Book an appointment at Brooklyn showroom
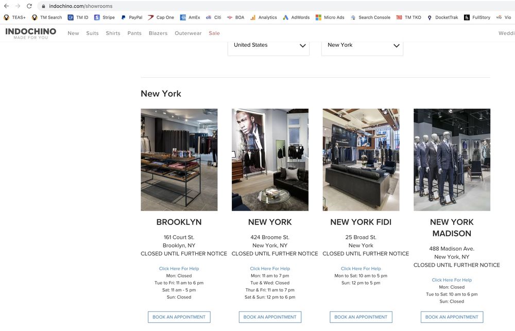515x331 pixels. [179, 317]
